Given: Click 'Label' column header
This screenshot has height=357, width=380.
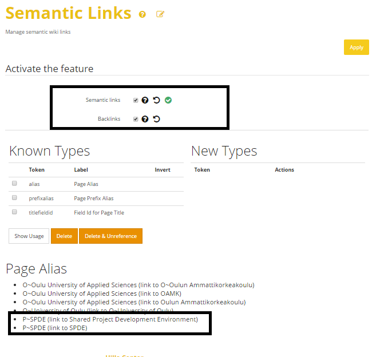Looking at the screenshot, I should click(x=81, y=170).
